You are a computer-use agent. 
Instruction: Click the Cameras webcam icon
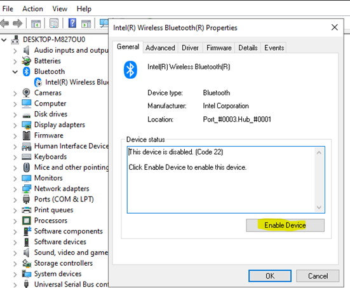(26, 93)
